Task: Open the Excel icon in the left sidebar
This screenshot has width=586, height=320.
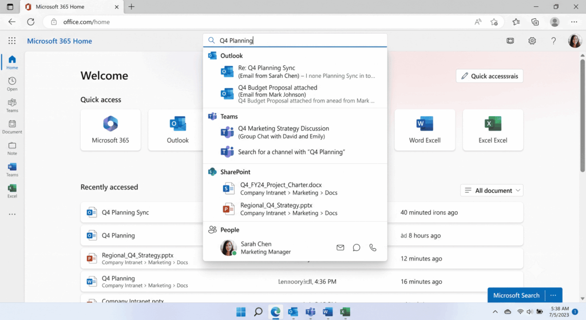Action: (x=12, y=191)
